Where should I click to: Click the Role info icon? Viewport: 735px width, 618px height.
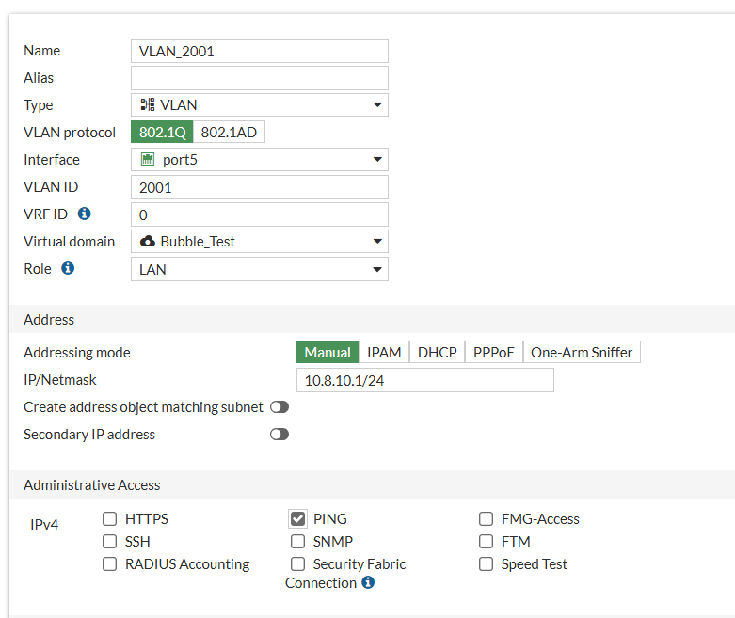point(68,268)
